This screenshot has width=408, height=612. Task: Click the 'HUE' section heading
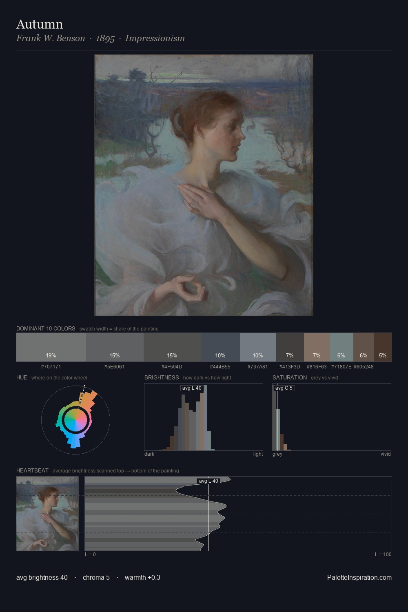pyautogui.click(x=22, y=377)
